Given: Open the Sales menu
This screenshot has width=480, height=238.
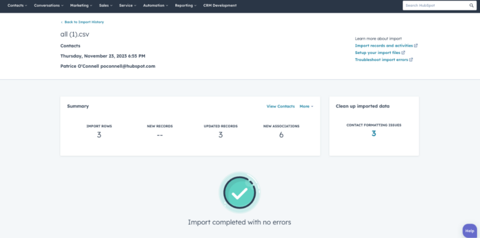Looking at the screenshot, I should (106, 5).
